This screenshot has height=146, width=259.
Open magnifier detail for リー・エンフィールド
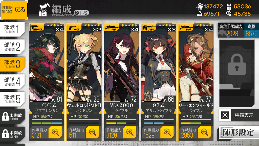click(204, 132)
